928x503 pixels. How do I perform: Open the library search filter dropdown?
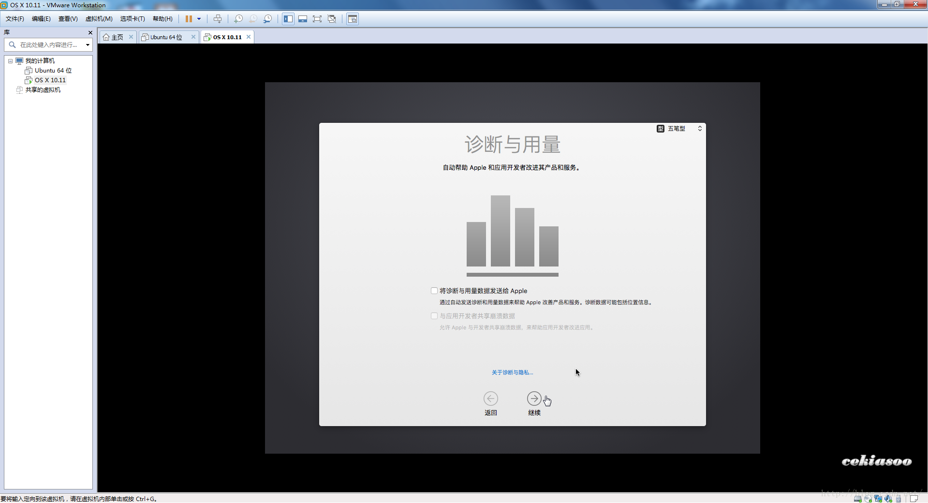click(x=88, y=45)
